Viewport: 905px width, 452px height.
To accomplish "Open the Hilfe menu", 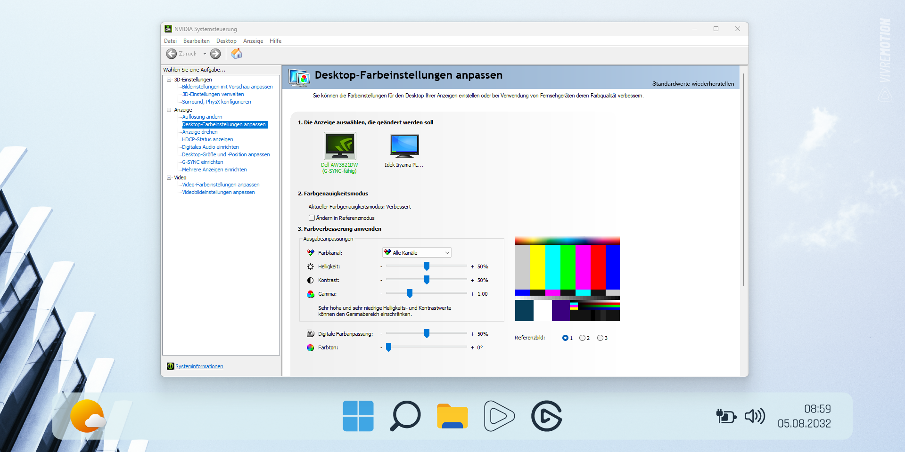I will click(275, 41).
